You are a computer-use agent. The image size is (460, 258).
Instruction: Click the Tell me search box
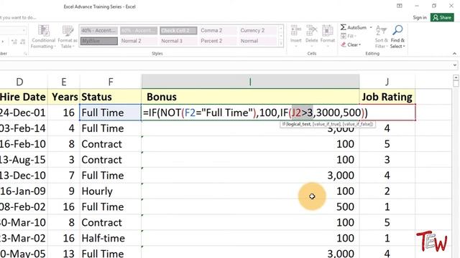[x=18, y=17]
